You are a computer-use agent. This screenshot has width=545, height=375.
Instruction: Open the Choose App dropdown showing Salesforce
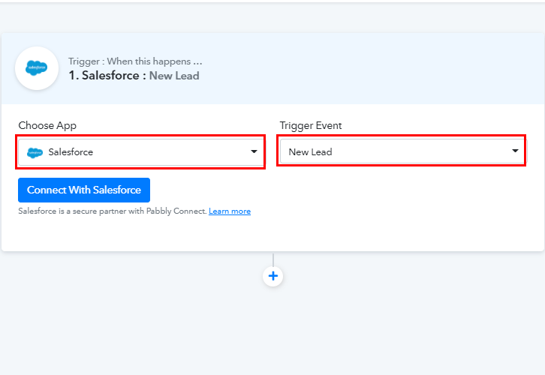pyautogui.click(x=141, y=152)
